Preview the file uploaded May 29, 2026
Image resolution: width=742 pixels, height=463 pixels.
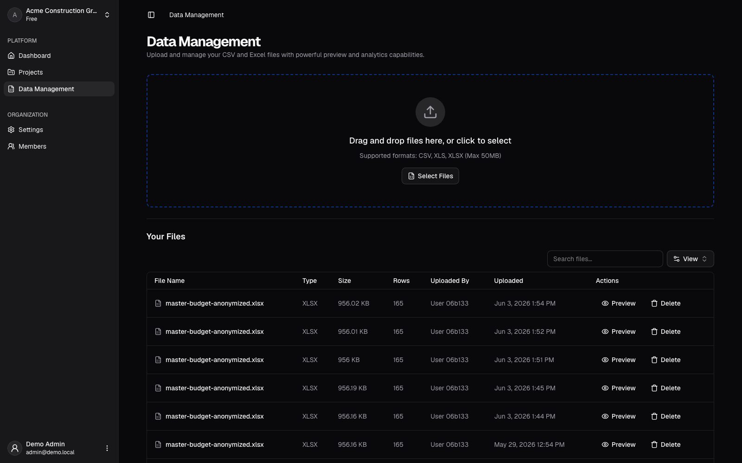coord(618,444)
